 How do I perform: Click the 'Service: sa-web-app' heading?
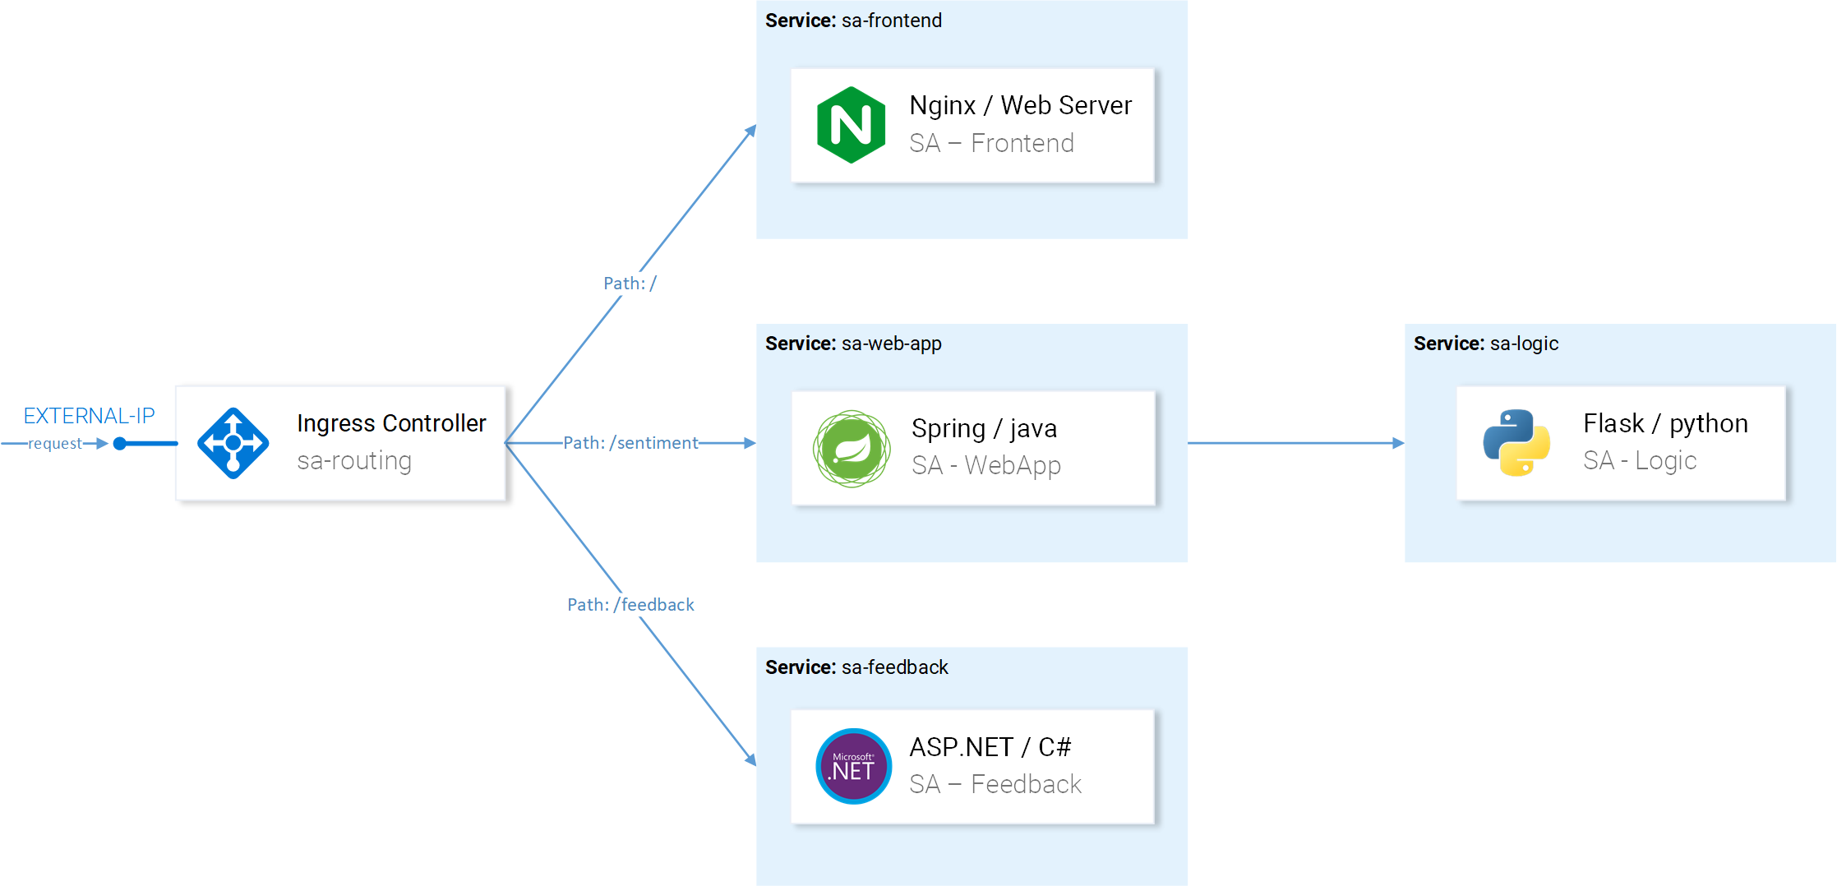[853, 344]
